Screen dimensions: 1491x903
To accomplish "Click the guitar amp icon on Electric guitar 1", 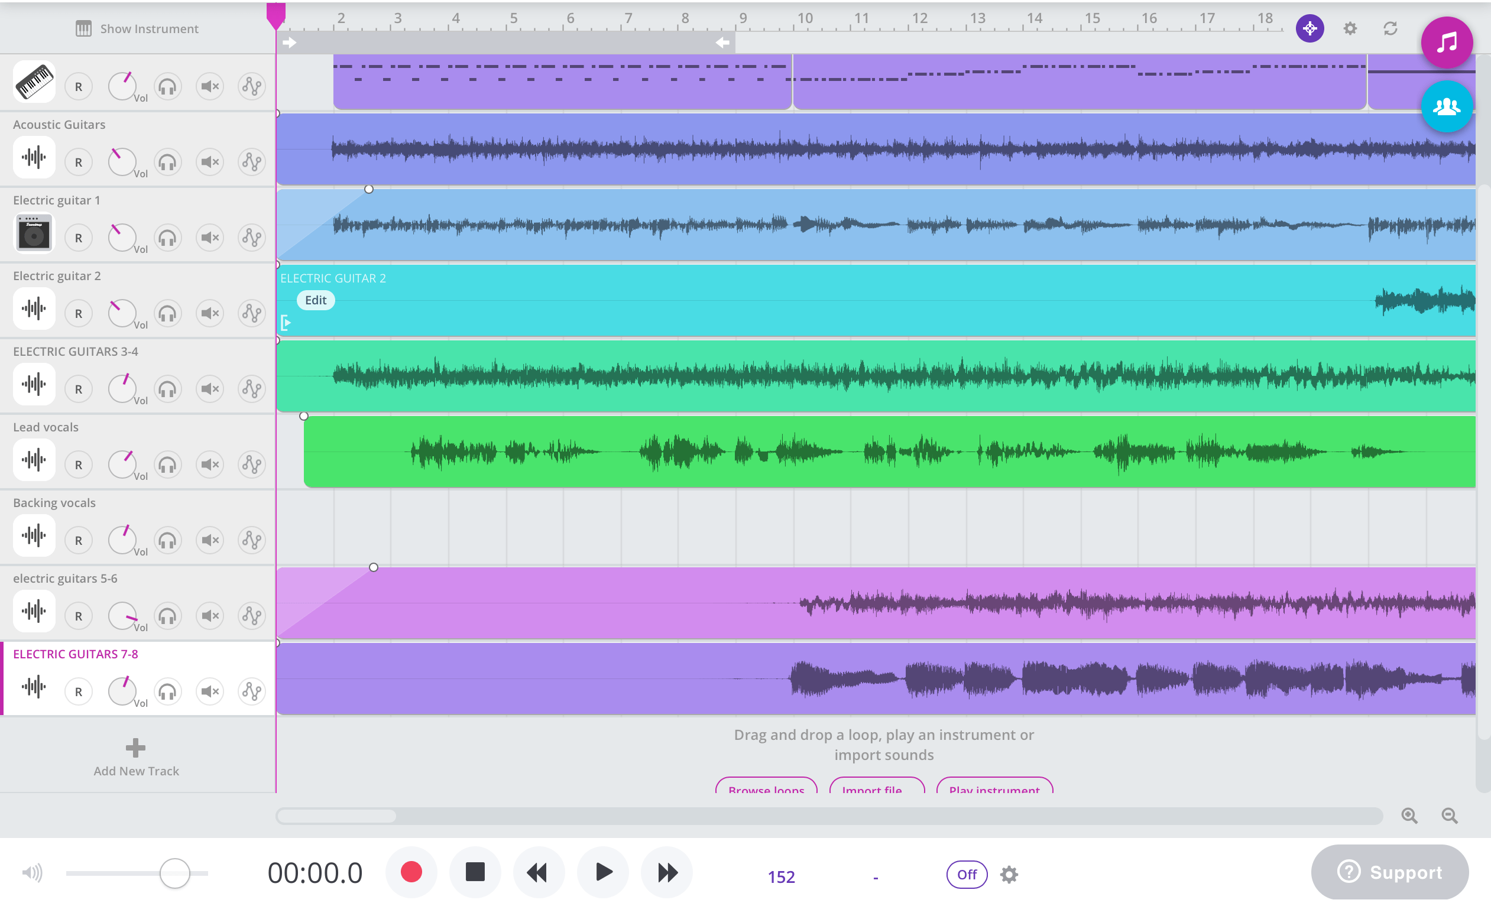I will pos(34,233).
